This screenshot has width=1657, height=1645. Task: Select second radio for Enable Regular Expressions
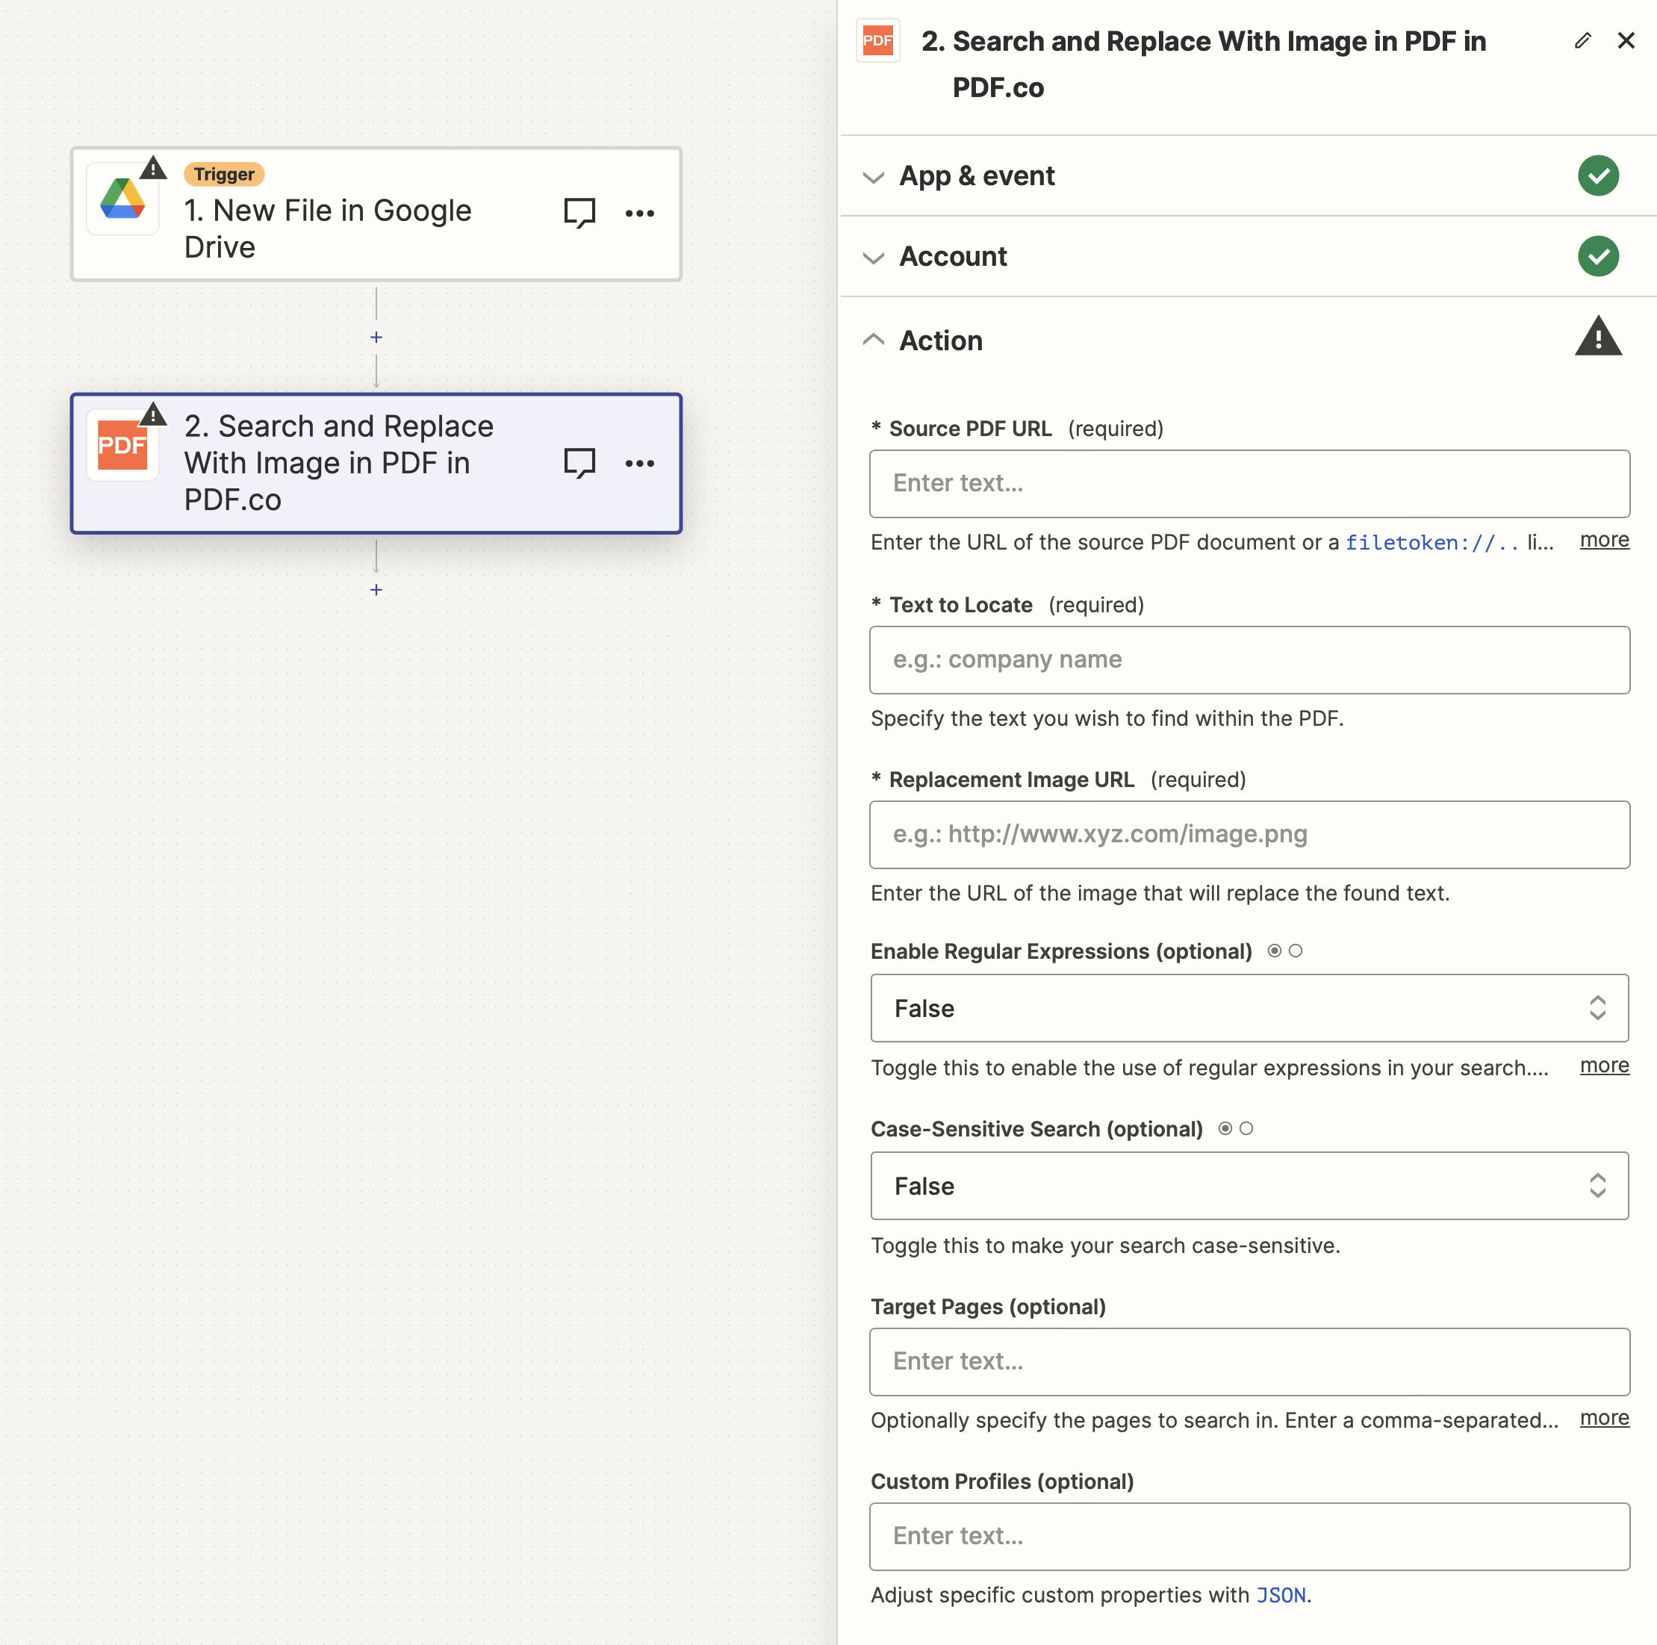click(1296, 951)
